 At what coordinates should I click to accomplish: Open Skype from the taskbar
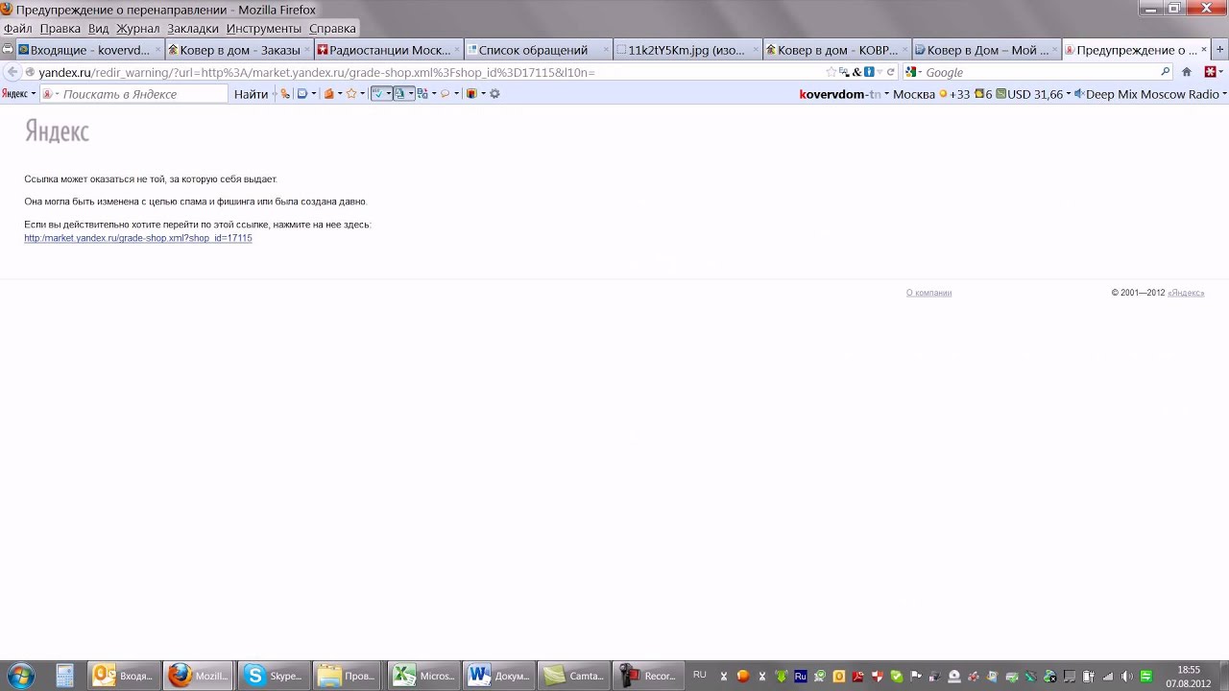273,676
